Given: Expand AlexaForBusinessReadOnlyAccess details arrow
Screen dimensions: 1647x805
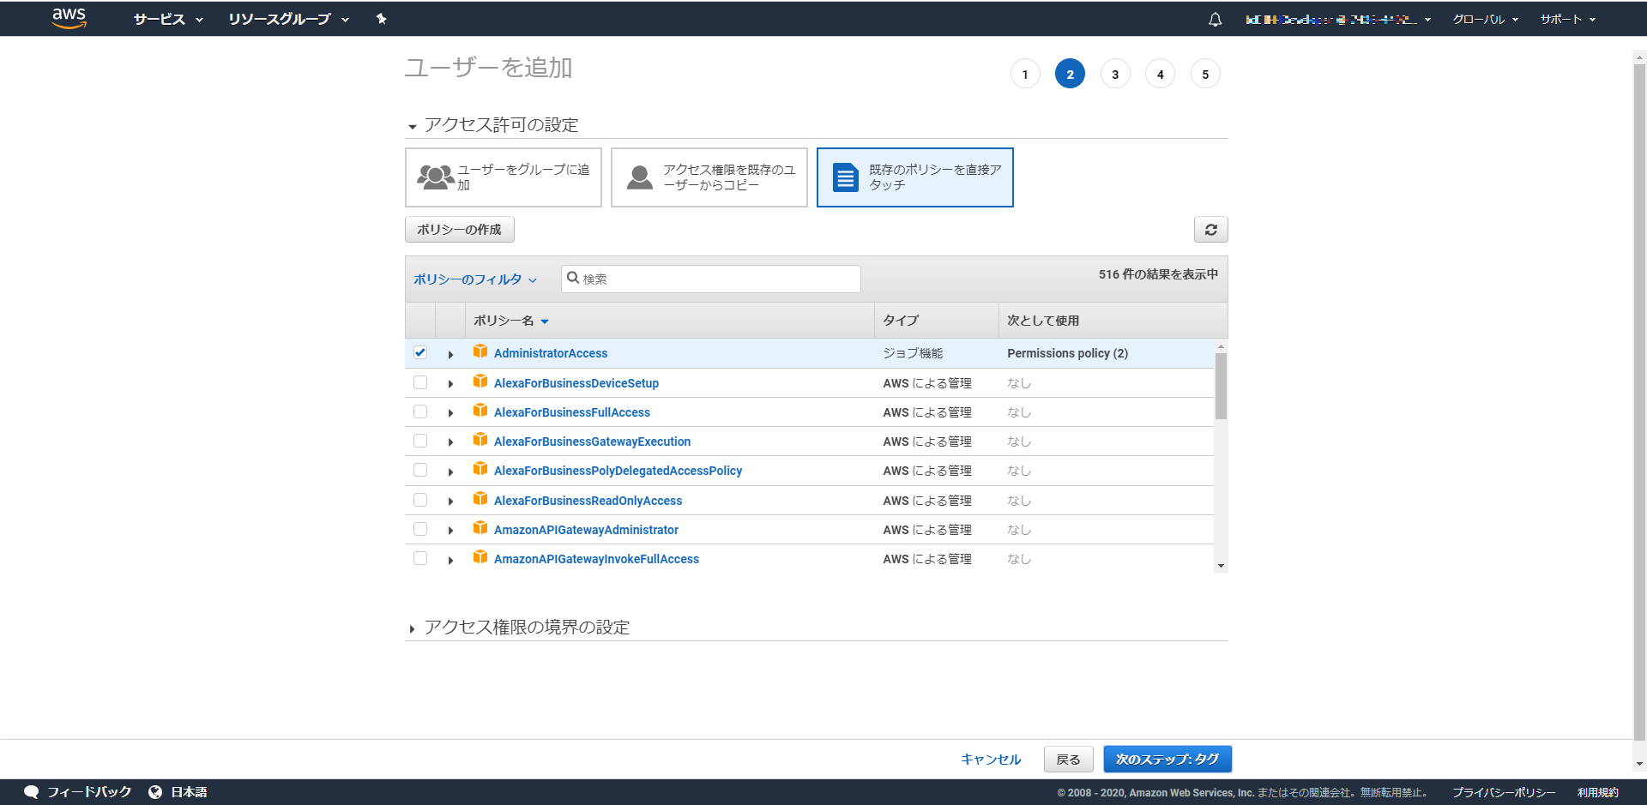Looking at the screenshot, I should click(x=450, y=502).
